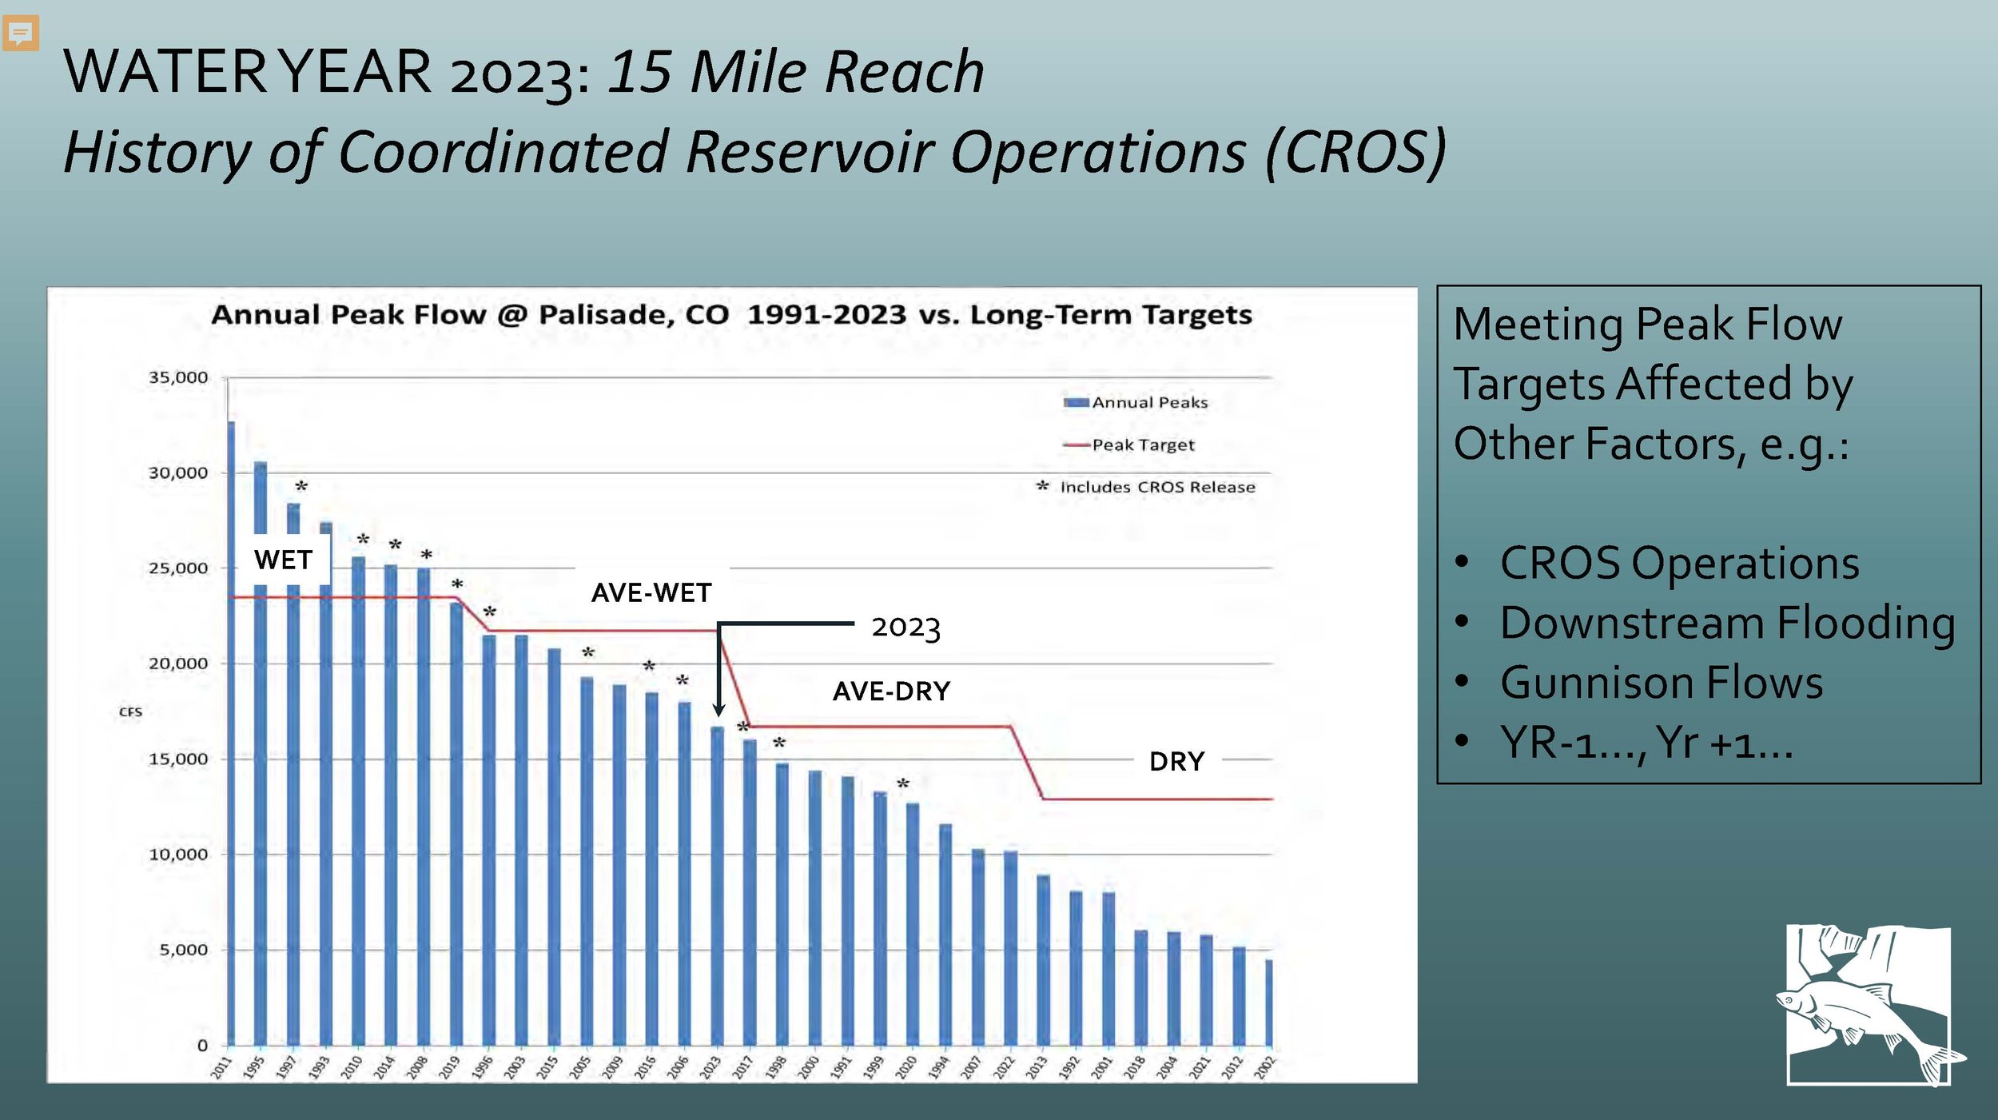The width and height of the screenshot is (1998, 1120).
Task: Select 'Downstream Flooding' bullet text
Action: 1728,623
